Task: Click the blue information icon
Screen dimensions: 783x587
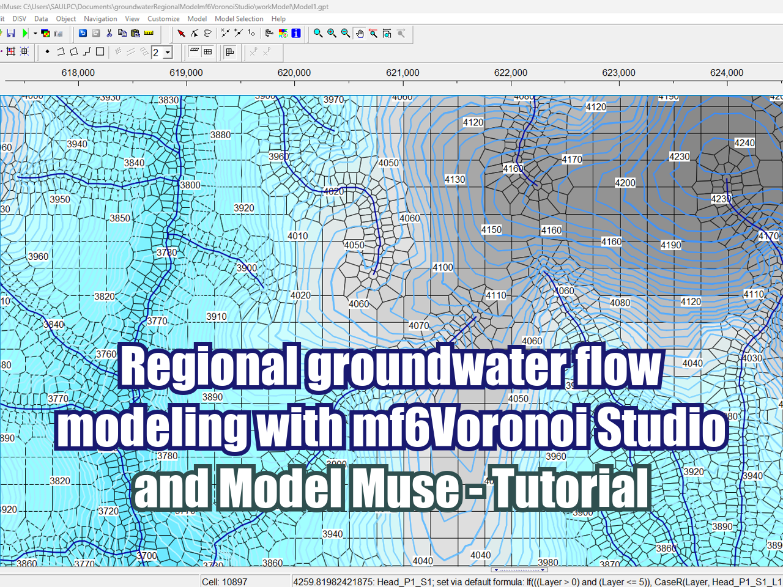Action: point(296,33)
